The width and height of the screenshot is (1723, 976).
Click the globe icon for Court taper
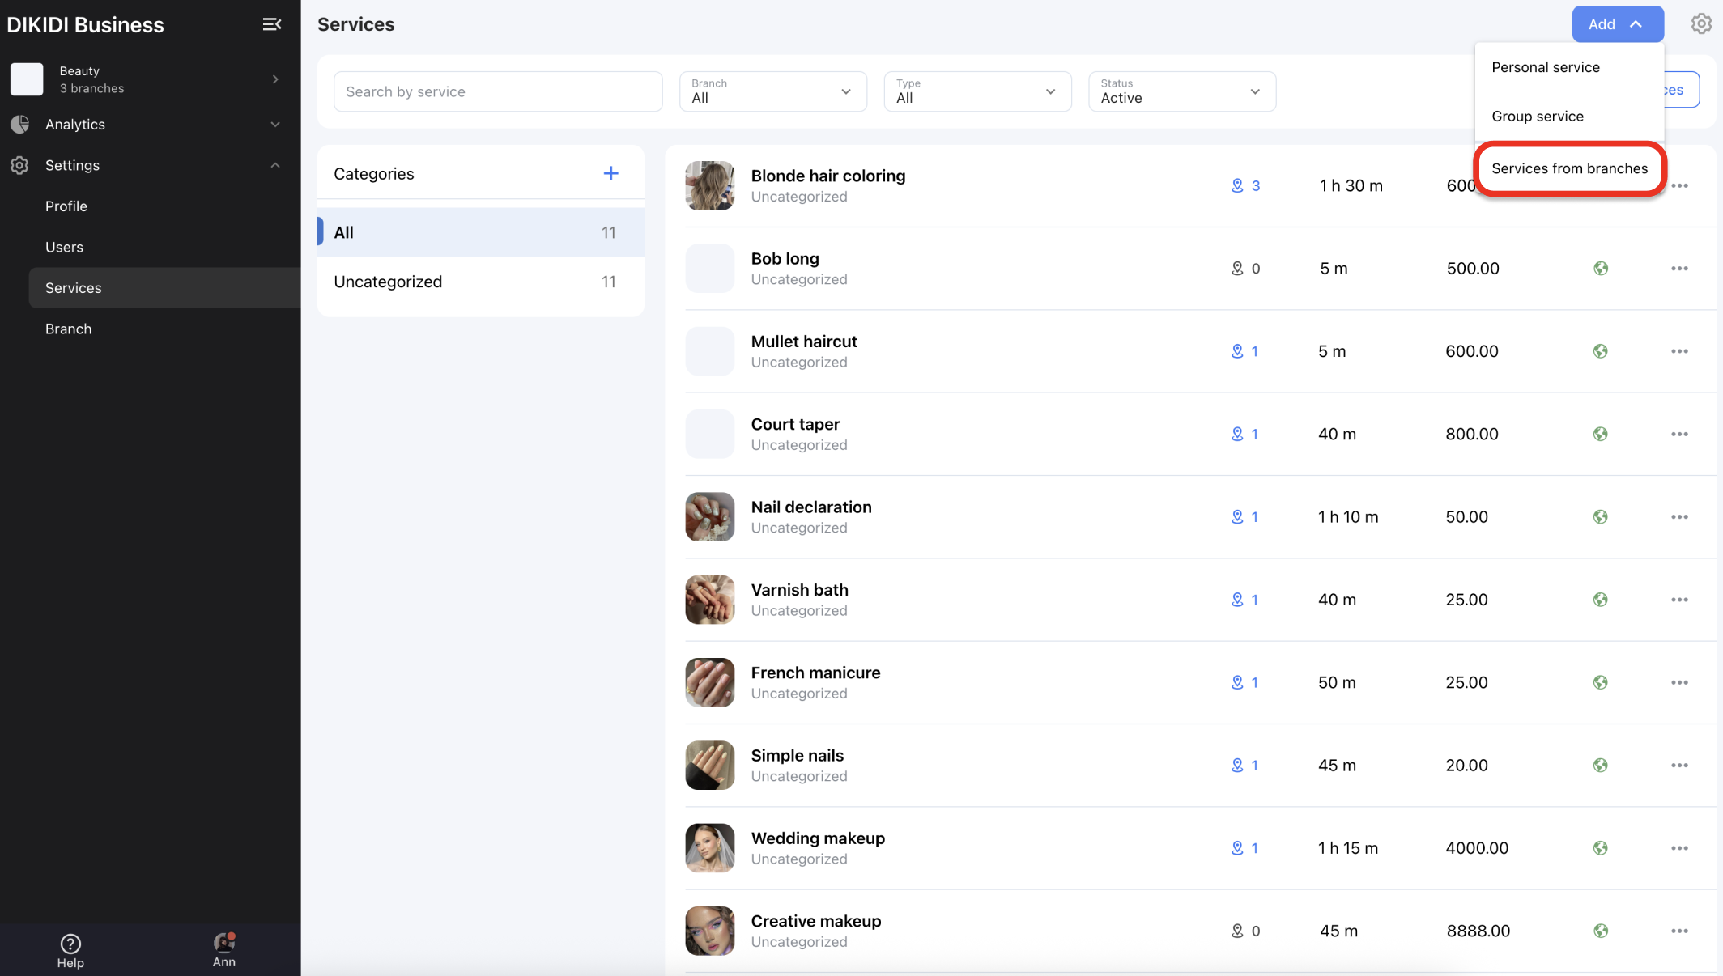coord(1600,434)
